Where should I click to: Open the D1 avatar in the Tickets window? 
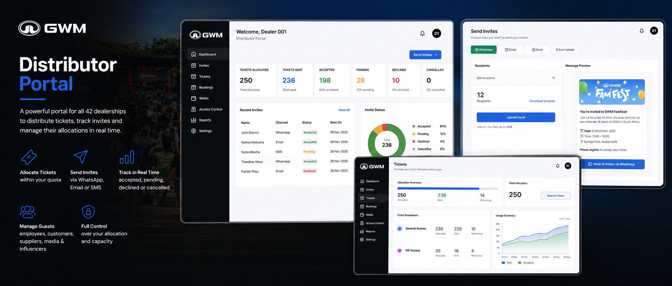pos(568,166)
